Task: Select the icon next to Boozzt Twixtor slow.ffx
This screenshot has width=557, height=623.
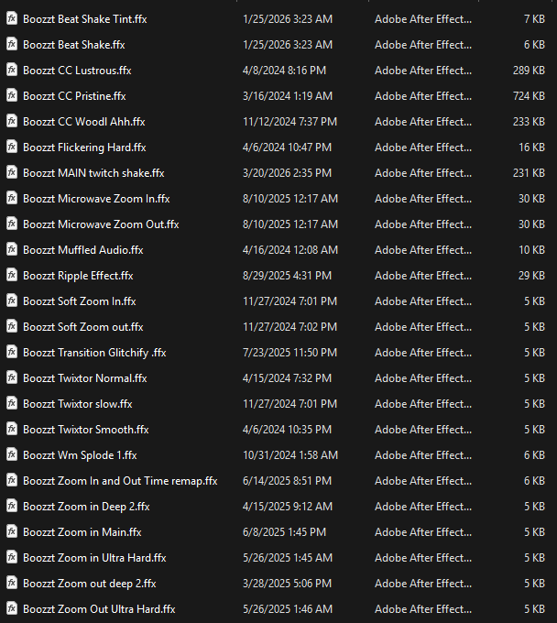Action: [x=12, y=403]
